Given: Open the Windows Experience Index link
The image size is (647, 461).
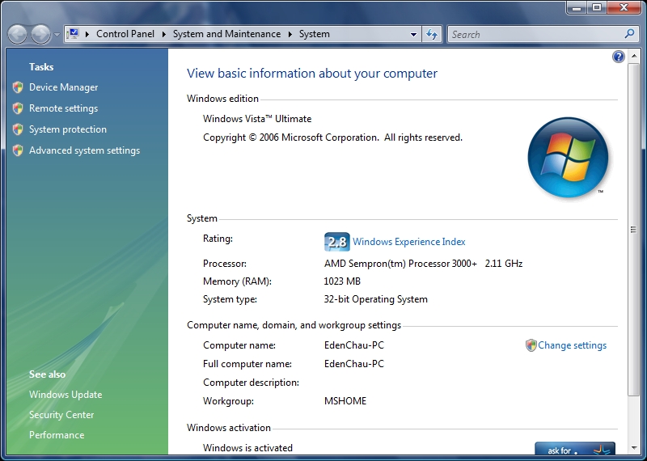Looking at the screenshot, I should 408,242.
